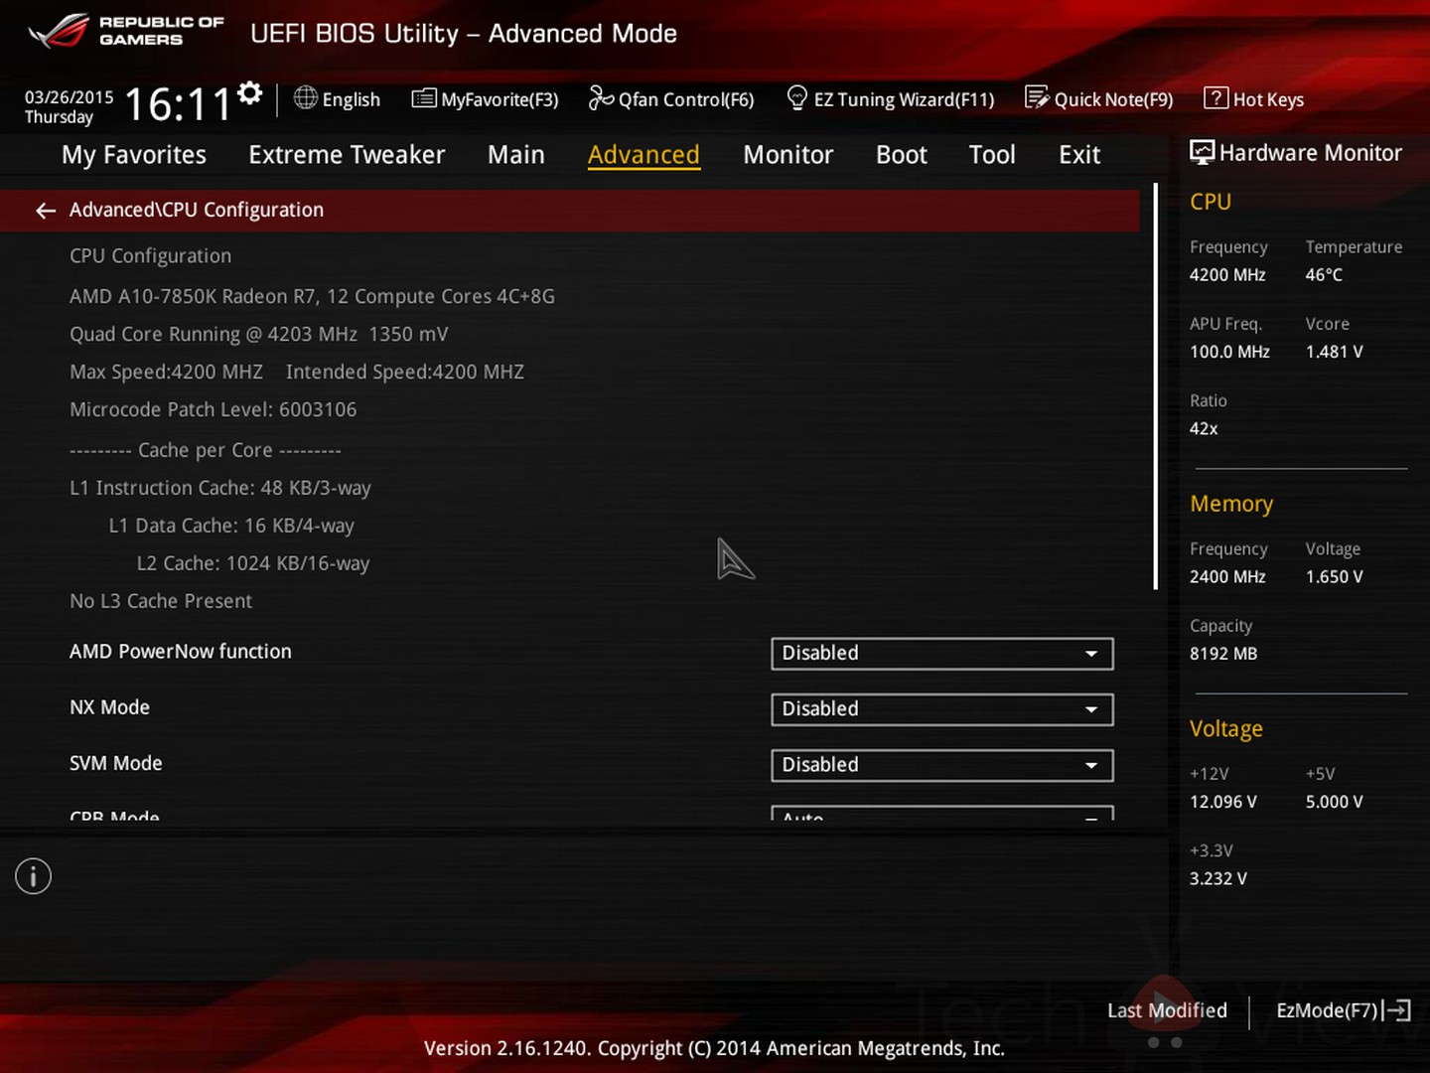Screen dimensions: 1430x1073
Task: Click the L1 Instruction Cache line
Action: coord(220,488)
